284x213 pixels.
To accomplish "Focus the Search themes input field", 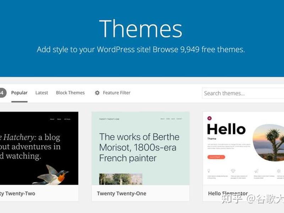I will (243, 93).
